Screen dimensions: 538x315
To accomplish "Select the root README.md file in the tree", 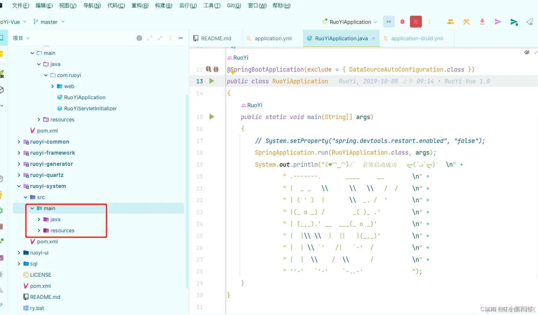I will pyautogui.click(x=45, y=297).
